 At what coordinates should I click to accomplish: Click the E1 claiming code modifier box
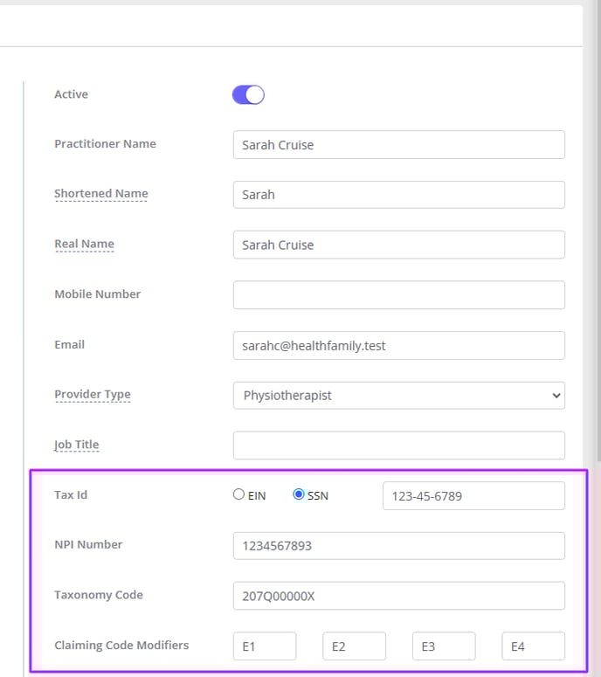(x=265, y=646)
